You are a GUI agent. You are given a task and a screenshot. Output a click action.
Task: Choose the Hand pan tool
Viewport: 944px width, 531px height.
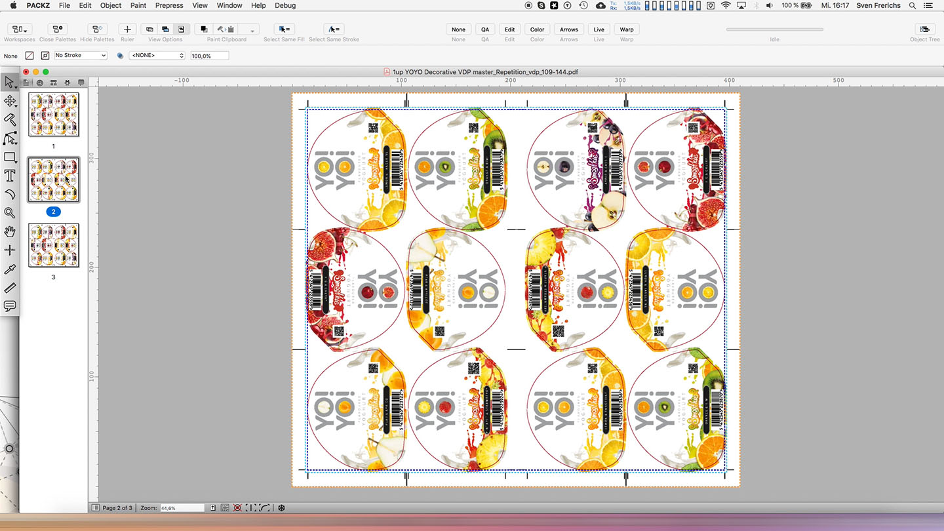coord(10,231)
